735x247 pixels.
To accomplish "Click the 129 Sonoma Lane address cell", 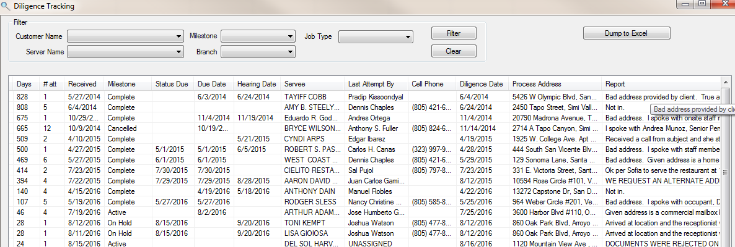I will coord(555,160).
